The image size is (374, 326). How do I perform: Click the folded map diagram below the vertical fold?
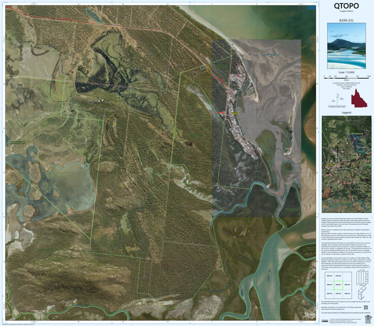click(x=362, y=293)
